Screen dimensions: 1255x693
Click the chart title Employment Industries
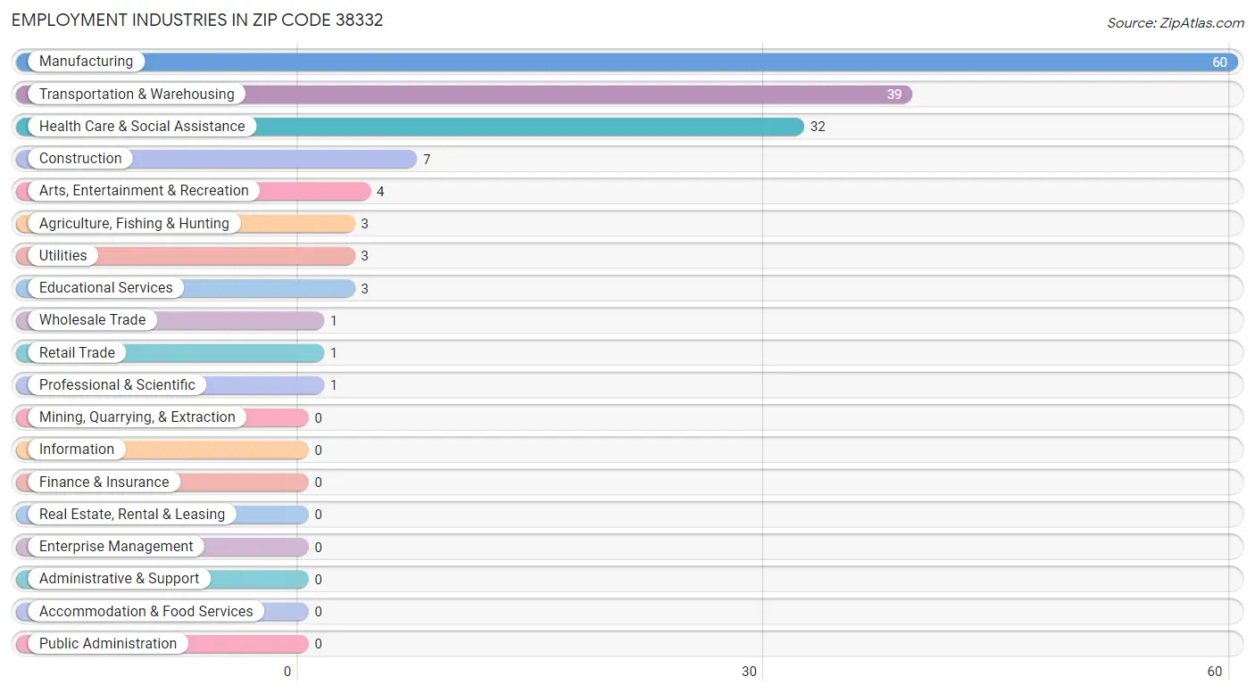197,20
